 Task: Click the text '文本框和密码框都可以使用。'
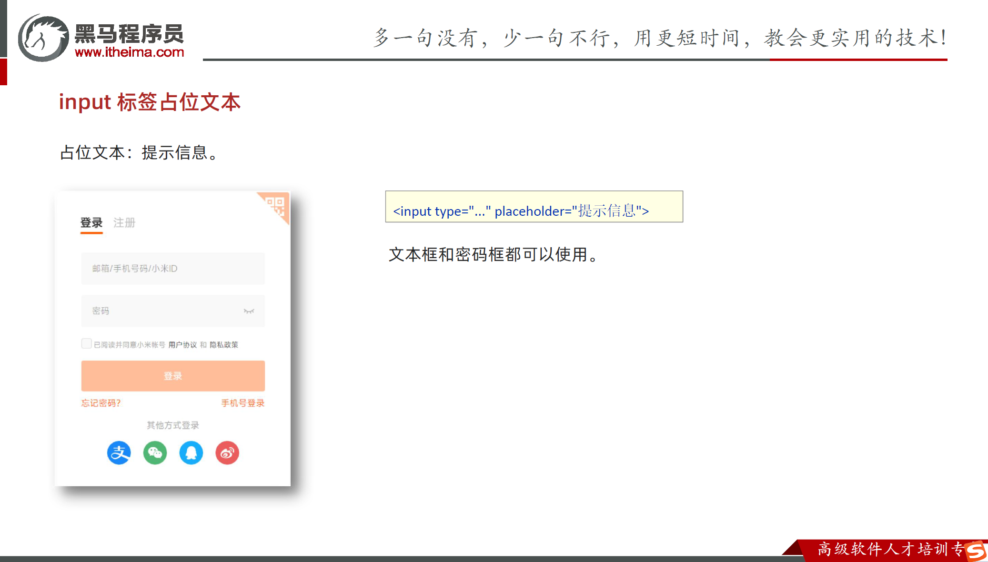pos(494,254)
